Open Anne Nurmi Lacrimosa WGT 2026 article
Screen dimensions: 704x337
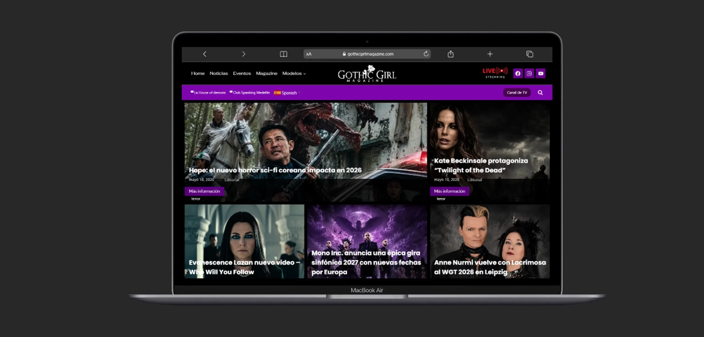pyautogui.click(x=490, y=267)
